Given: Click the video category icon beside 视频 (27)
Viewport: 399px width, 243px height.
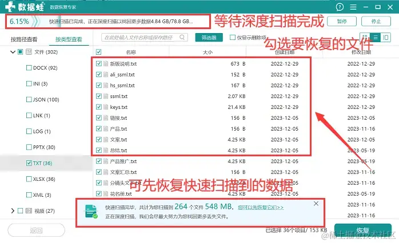Looking at the screenshot, I should pos(29,210).
